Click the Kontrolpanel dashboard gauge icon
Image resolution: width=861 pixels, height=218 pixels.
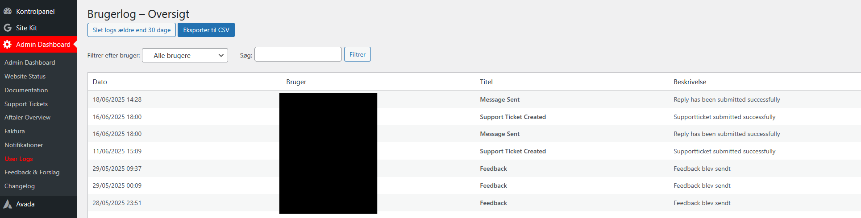8,11
